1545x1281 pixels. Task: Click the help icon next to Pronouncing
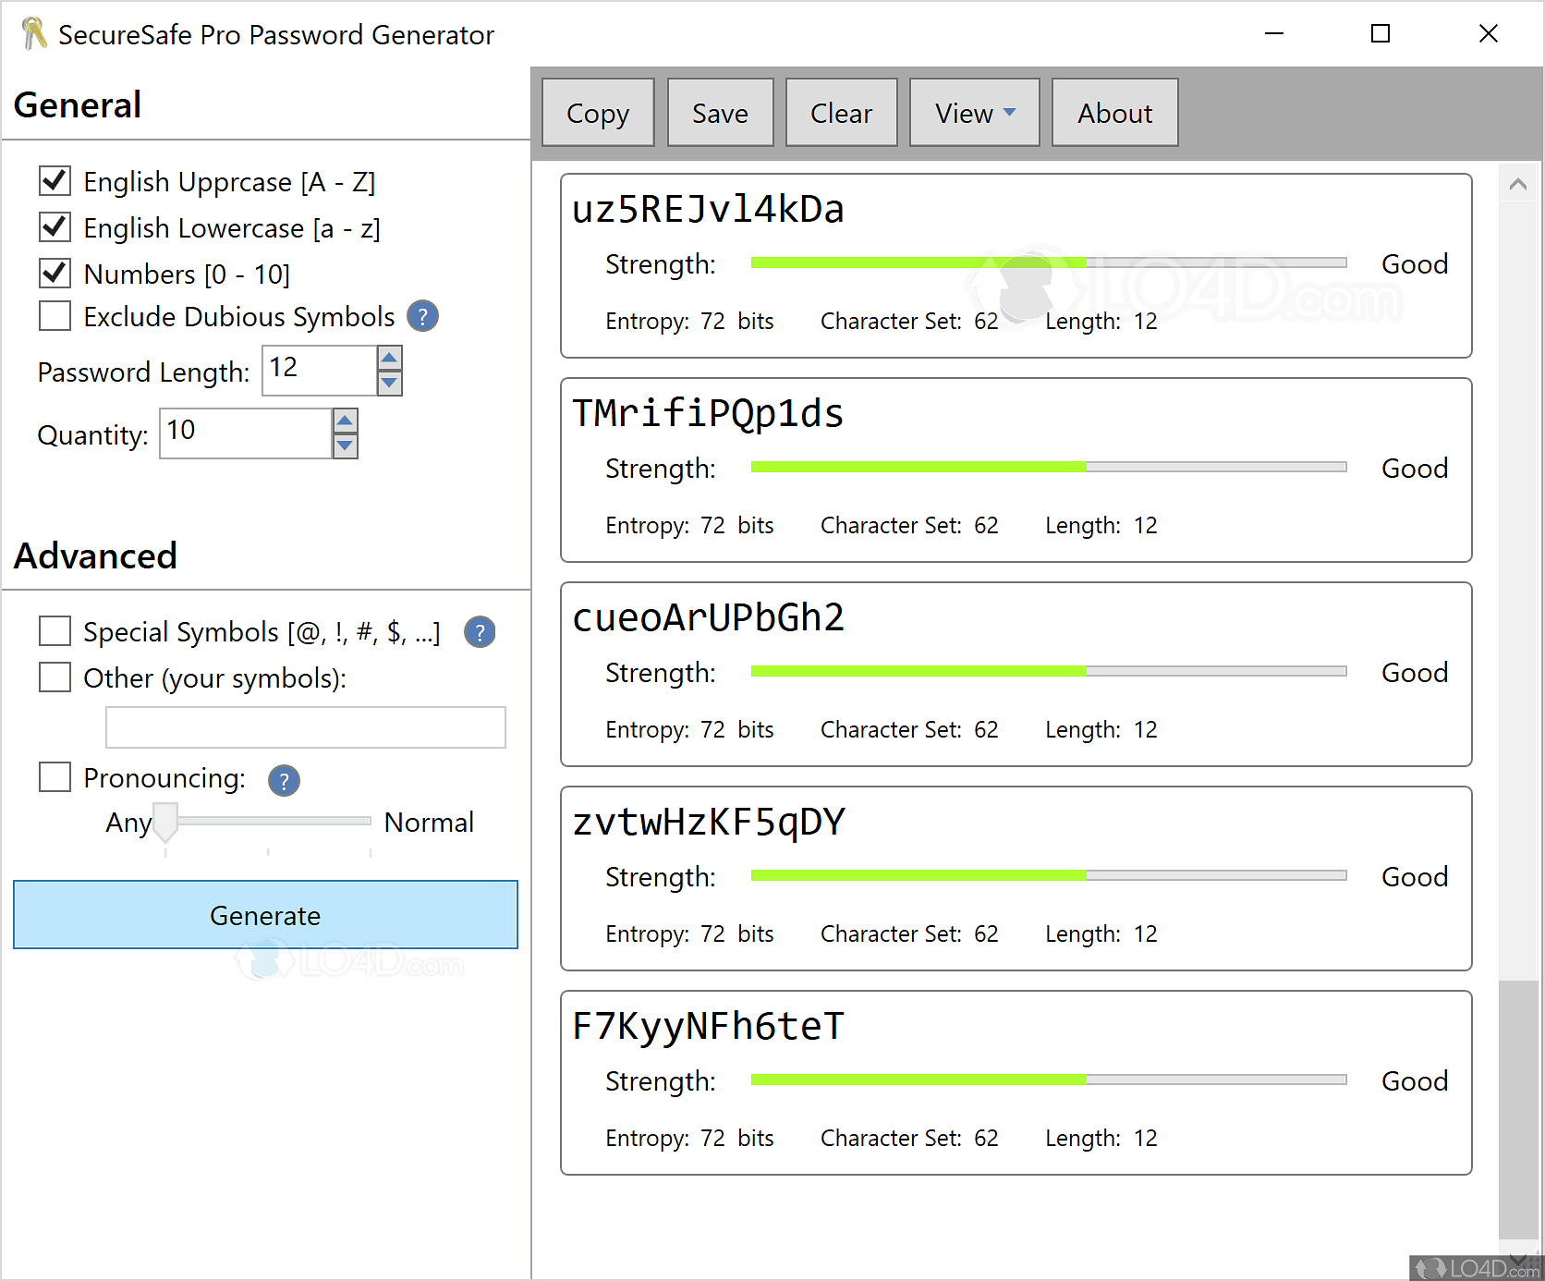(284, 781)
